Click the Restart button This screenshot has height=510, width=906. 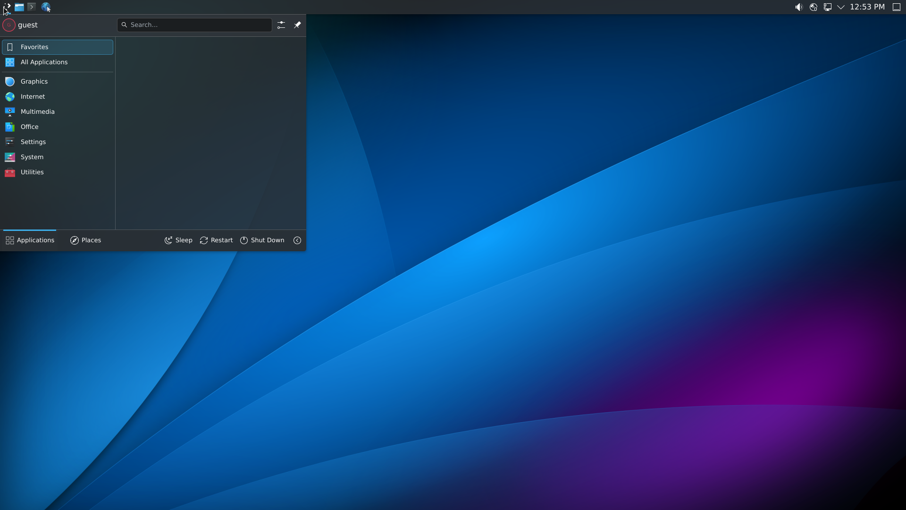tap(216, 240)
